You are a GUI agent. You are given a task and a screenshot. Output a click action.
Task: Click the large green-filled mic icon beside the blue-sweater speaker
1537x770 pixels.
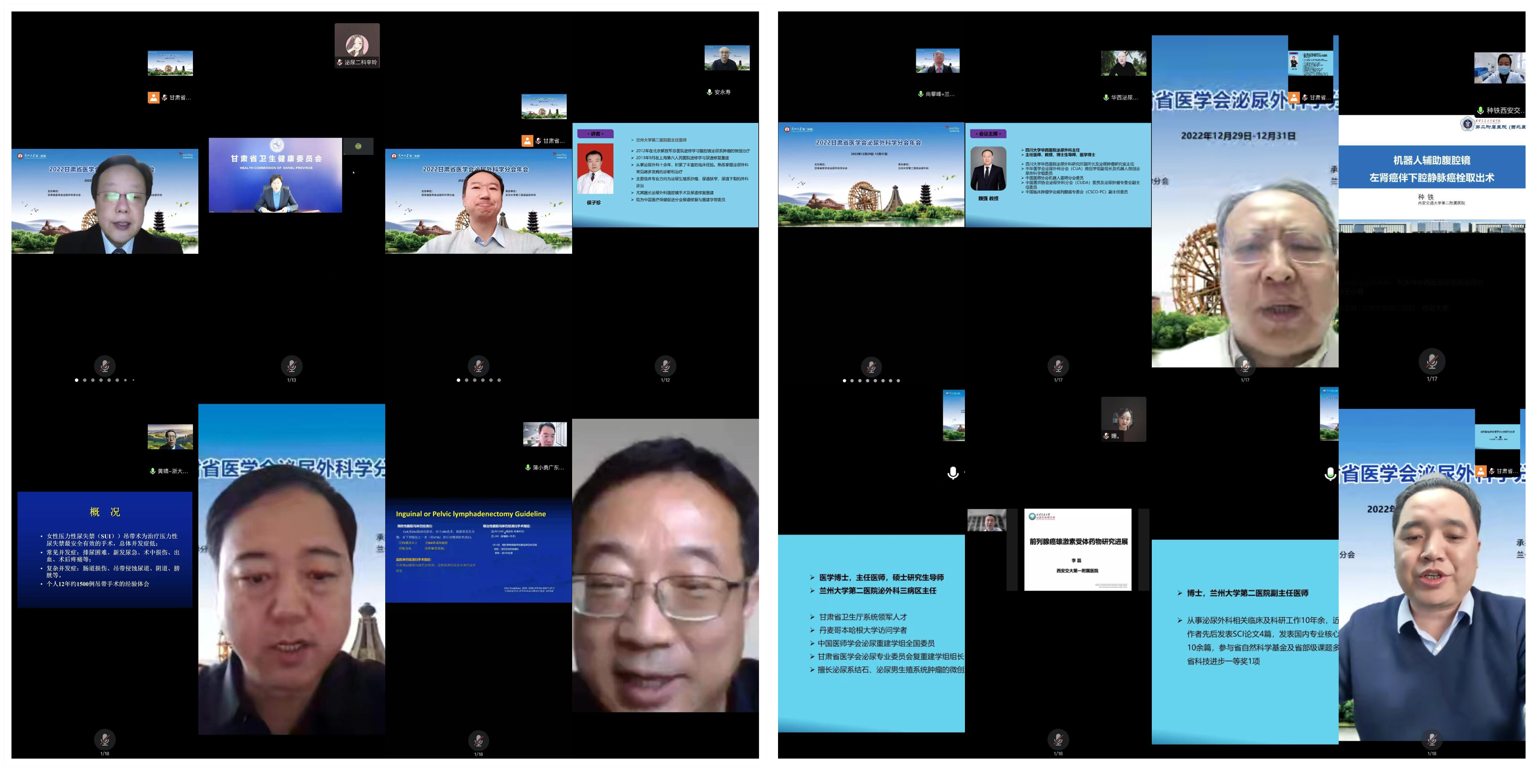(1330, 473)
